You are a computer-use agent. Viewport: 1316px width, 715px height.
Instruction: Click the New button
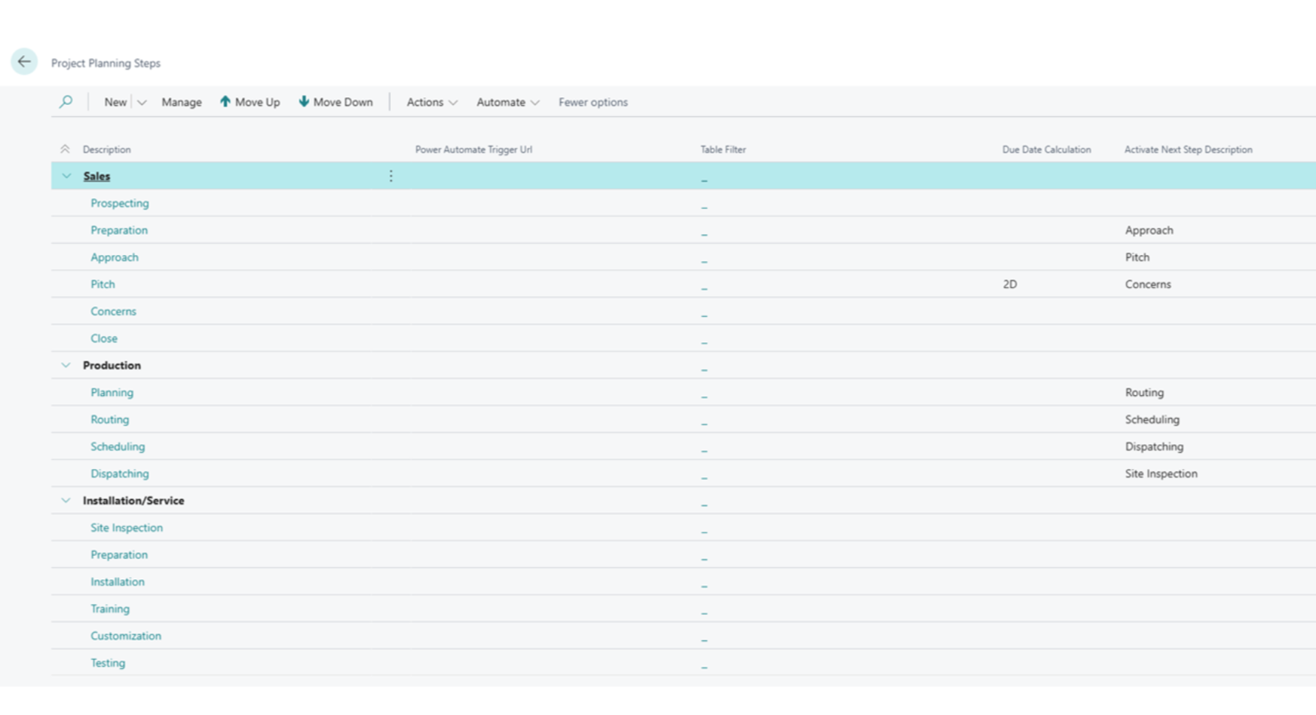pos(115,102)
